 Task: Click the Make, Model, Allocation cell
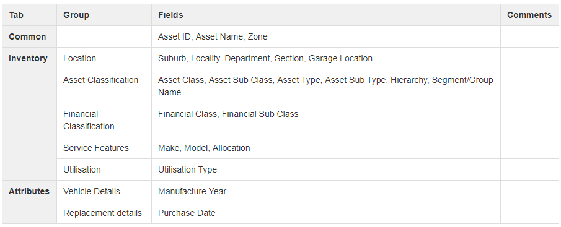(326, 148)
